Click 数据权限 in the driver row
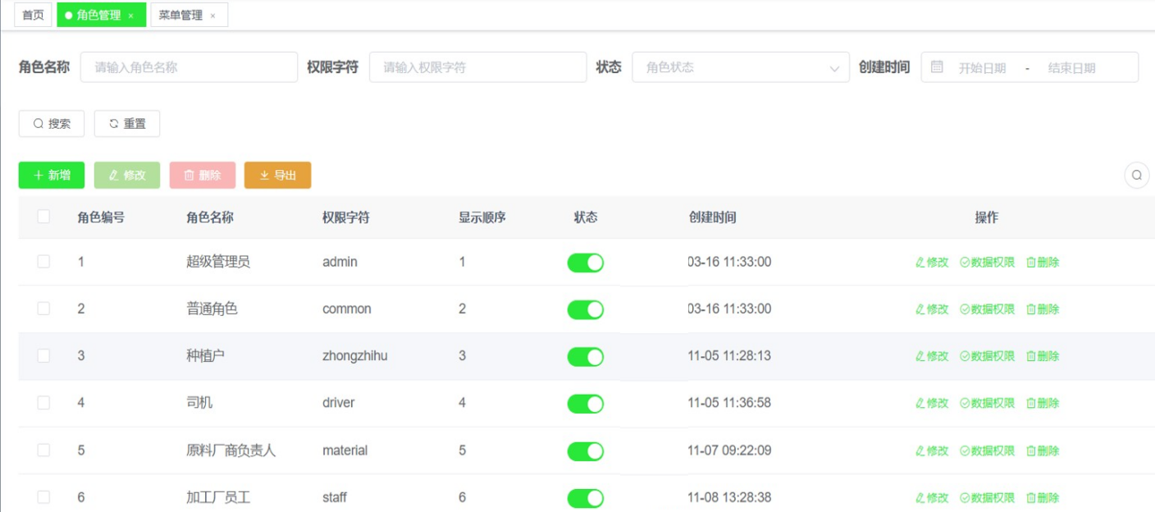Viewport: 1155px width, 512px height. [988, 403]
